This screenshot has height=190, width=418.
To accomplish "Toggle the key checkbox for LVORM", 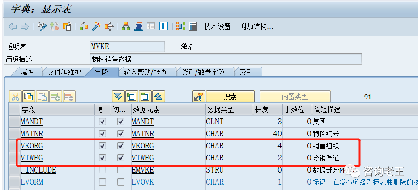I will coord(102,182).
